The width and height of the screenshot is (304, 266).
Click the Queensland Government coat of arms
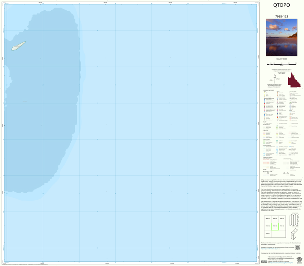tap(299, 260)
